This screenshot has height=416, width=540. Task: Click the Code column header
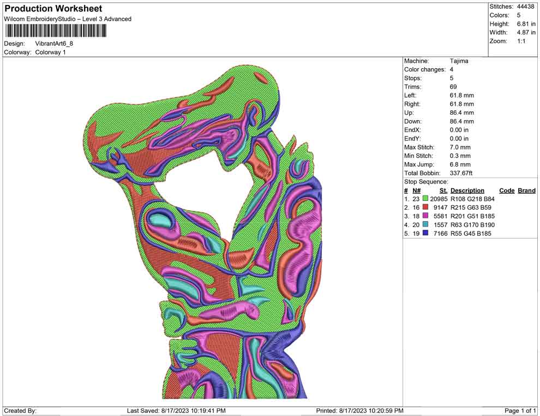pyautogui.click(x=507, y=191)
